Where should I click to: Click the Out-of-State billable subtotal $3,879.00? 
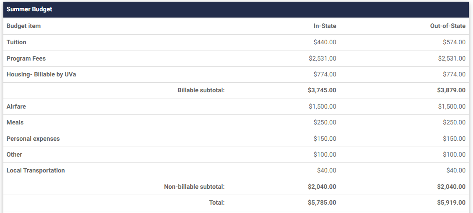pos(451,90)
